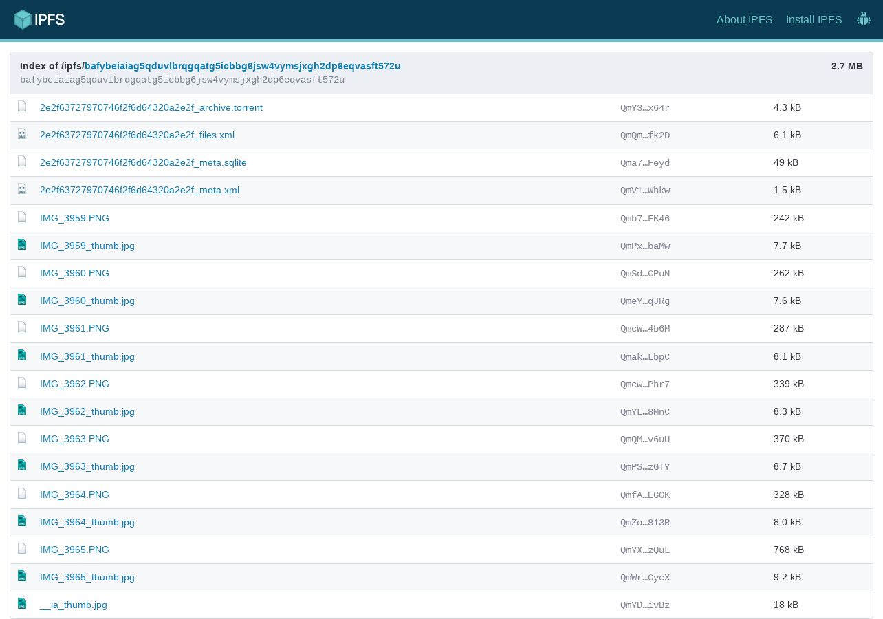This screenshot has height=619, width=883.
Task: Click hash Qma7…Feyd
Action: (645, 162)
